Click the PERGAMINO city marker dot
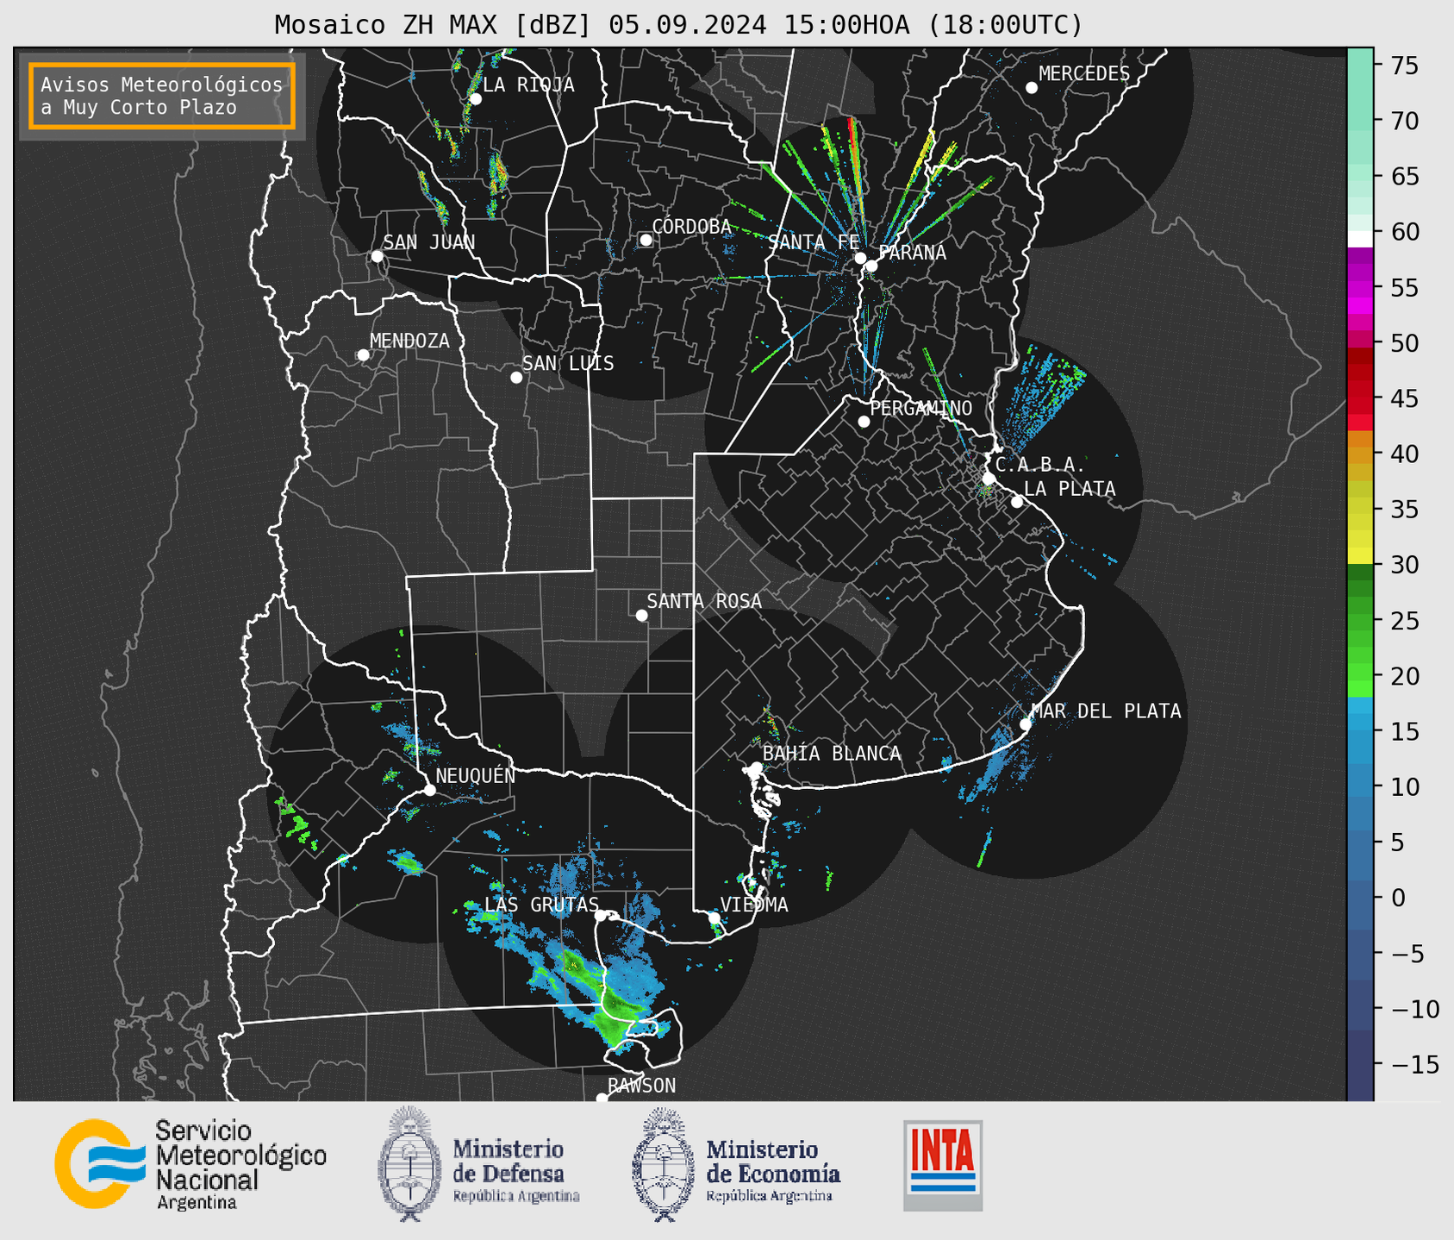Viewport: 1454px width, 1240px height. [864, 422]
